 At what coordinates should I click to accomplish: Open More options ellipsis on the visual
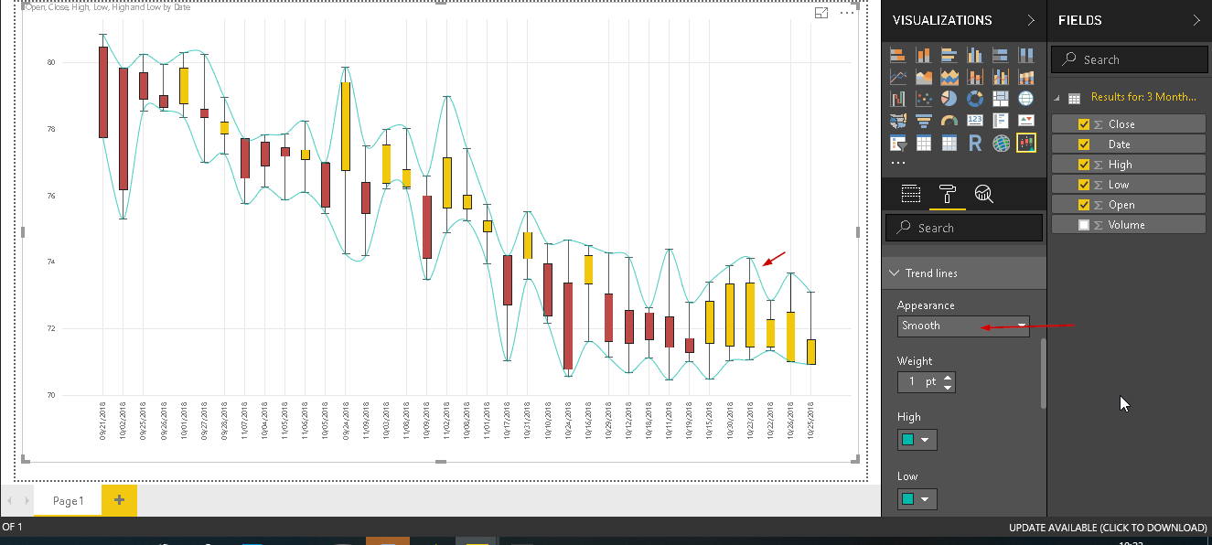[x=847, y=13]
